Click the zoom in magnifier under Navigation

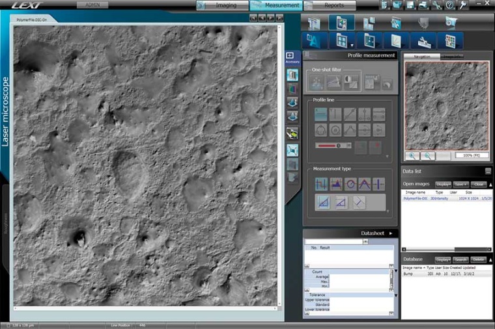point(412,156)
